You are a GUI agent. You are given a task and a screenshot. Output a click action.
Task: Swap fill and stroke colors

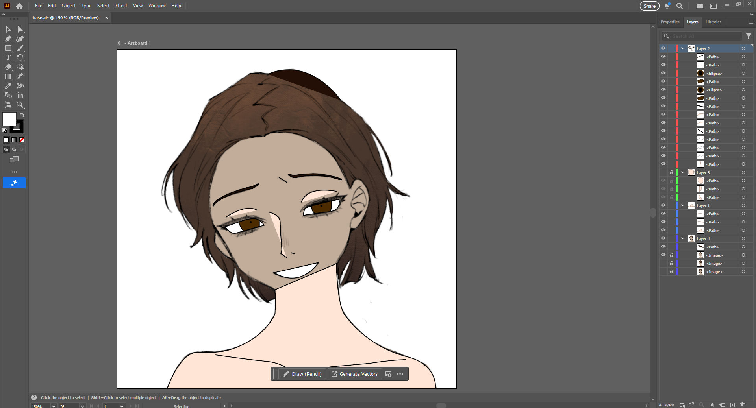(x=22, y=115)
